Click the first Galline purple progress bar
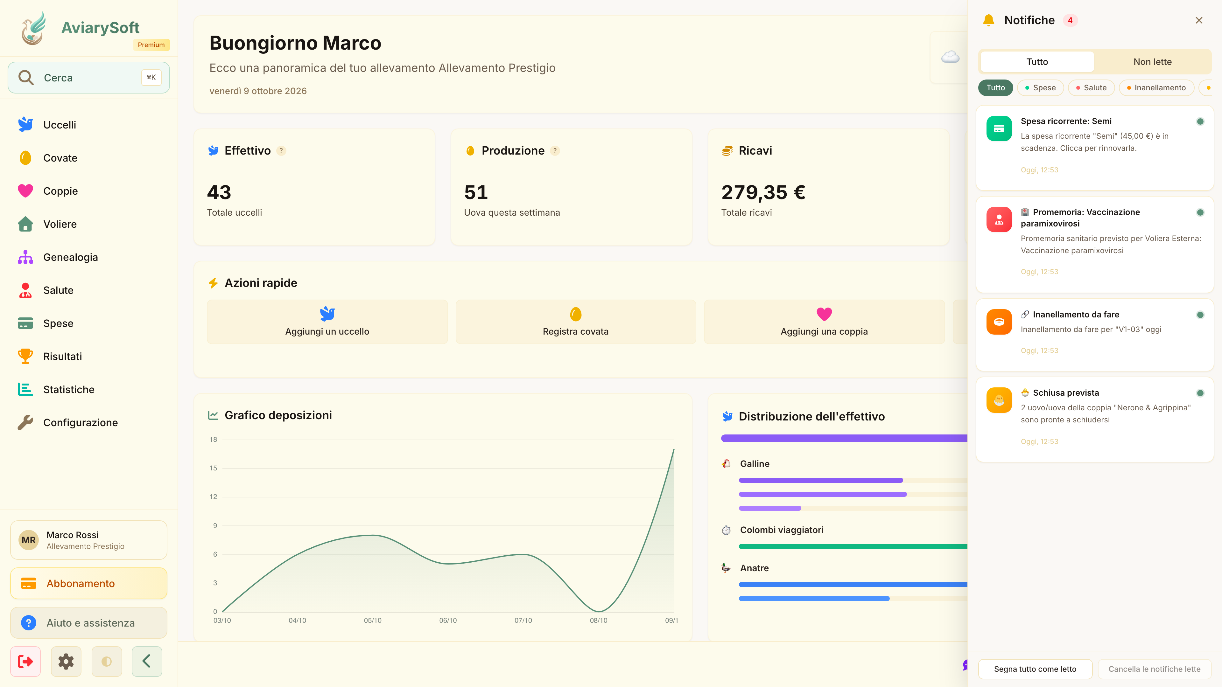Viewport: 1222px width, 687px height. coord(821,480)
